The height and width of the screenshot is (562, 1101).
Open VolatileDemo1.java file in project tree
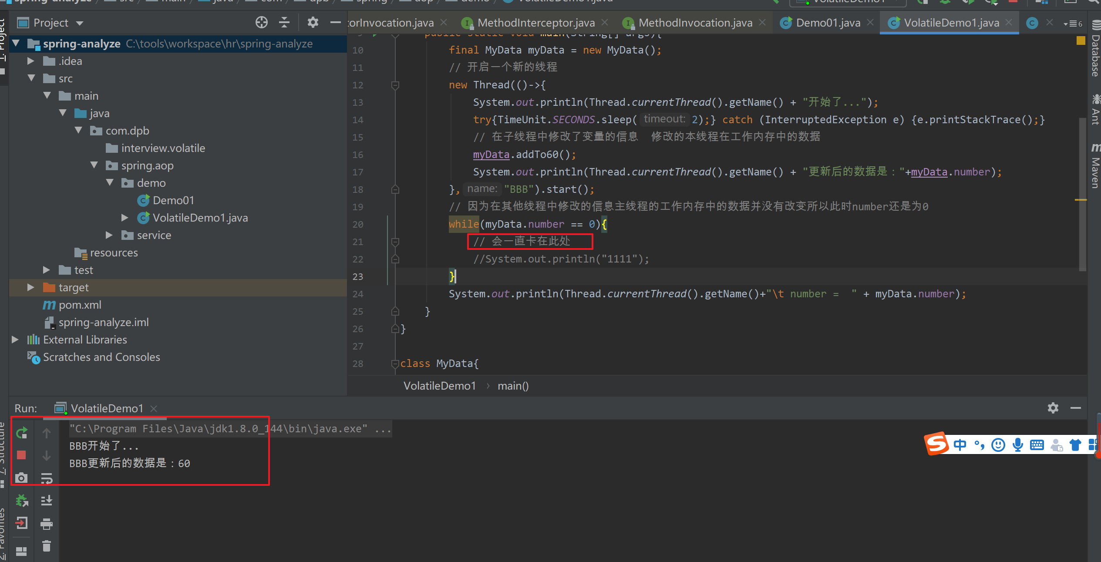(x=201, y=218)
